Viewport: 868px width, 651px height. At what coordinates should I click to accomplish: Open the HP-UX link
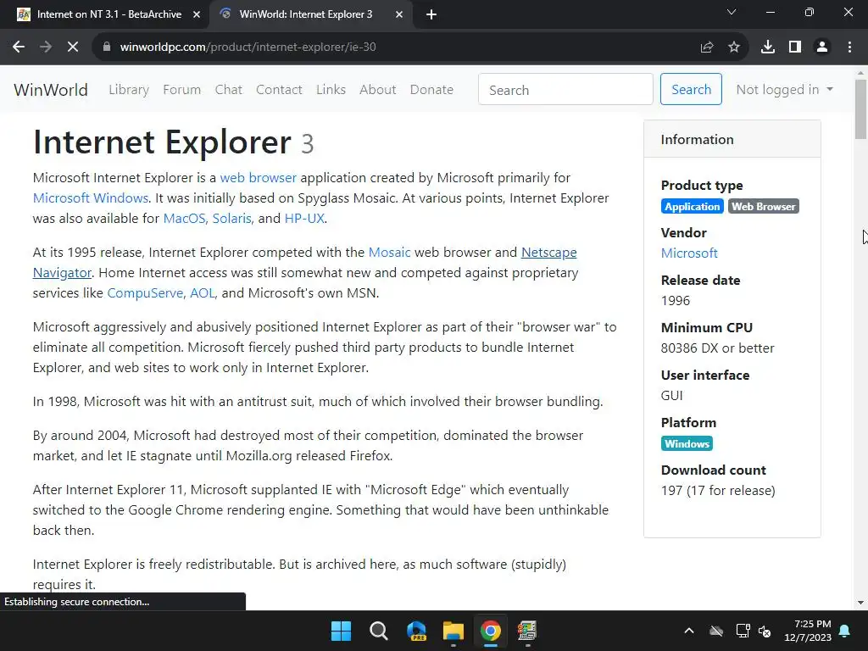point(304,219)
